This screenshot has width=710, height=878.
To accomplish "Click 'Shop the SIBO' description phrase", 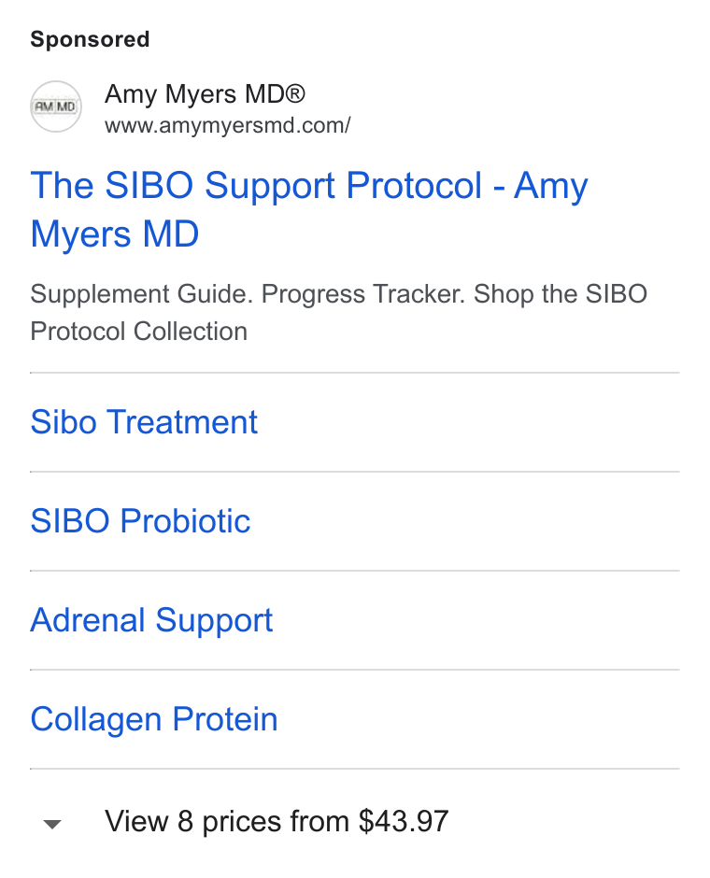I will click(561, 294).
